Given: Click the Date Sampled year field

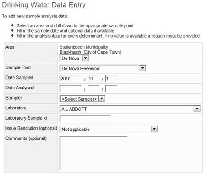Looking at the screenshot, I should pyautogui.click(x=70, y=79).
